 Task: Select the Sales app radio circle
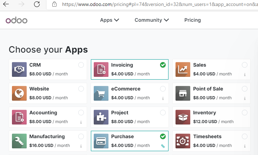pos(245,65)
